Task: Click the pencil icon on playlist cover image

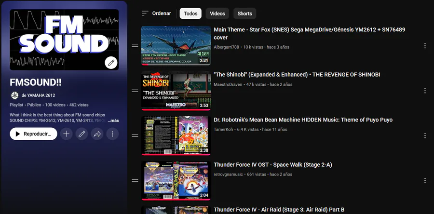Action: tap(111, 63)
